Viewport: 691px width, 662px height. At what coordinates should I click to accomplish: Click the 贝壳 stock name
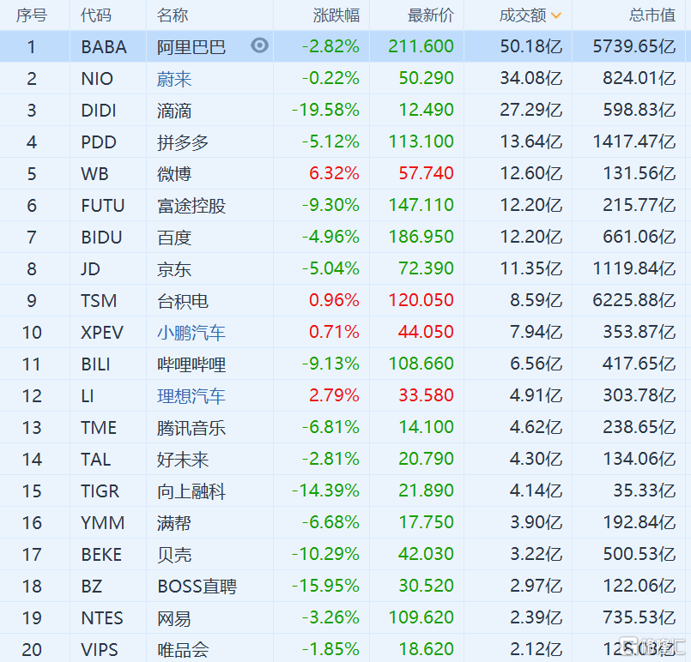[x=174, y=554]
